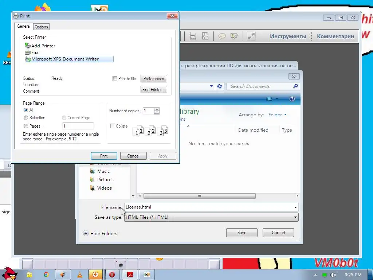Click the clock in system tray
Viewport: 373px width, 280px height.
(353, 275)
